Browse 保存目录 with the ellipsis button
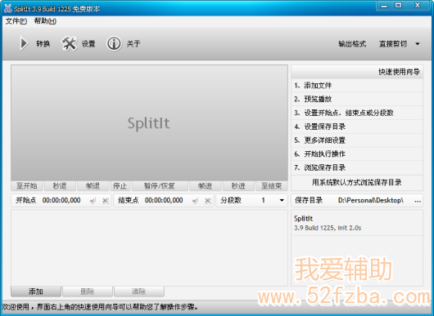 tap(418, 201)
